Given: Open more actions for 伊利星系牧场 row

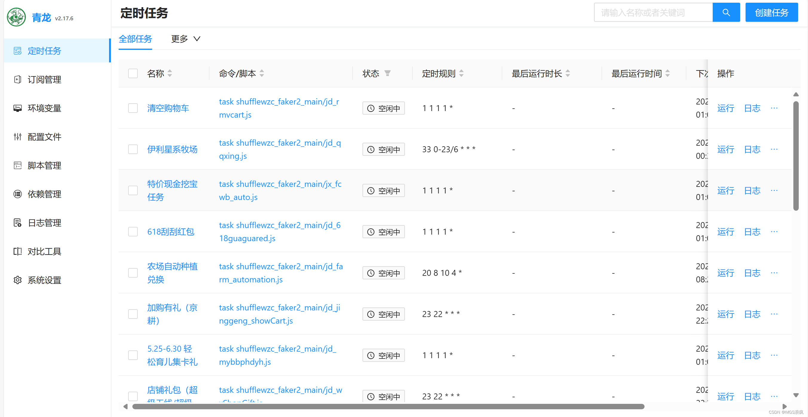Looking at the screenshot, I should tap(774, 149).
